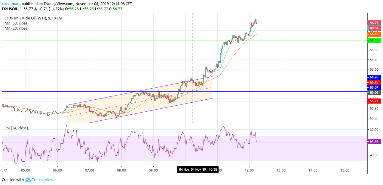Select the MA (20, close) indicator label
The height and width of the screenshot is (185, 383).
(17, 28)
